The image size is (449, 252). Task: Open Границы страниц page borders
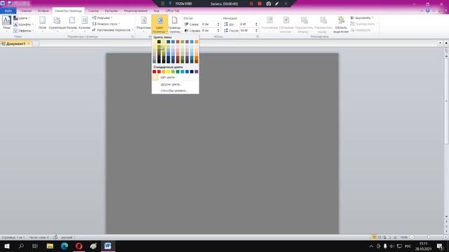pyautogui.click(x=175, y=24)
